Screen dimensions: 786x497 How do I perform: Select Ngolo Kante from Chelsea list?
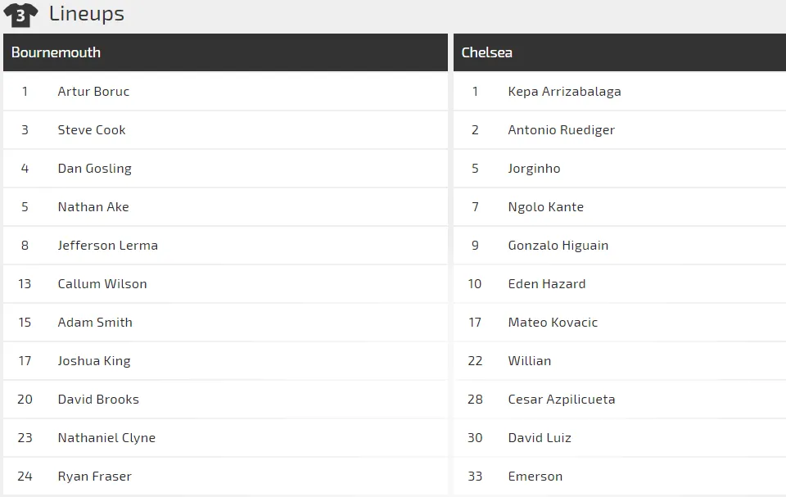[546, 207]
